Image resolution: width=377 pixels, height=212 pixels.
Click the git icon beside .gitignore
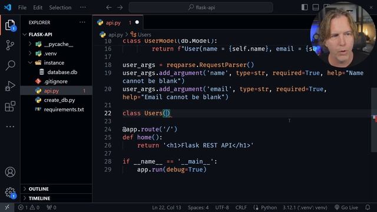coord(38,81)
